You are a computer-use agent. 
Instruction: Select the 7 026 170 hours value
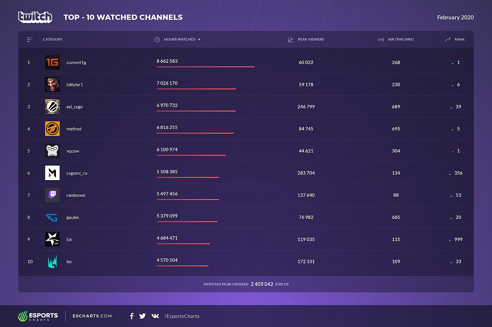(167, 83)
